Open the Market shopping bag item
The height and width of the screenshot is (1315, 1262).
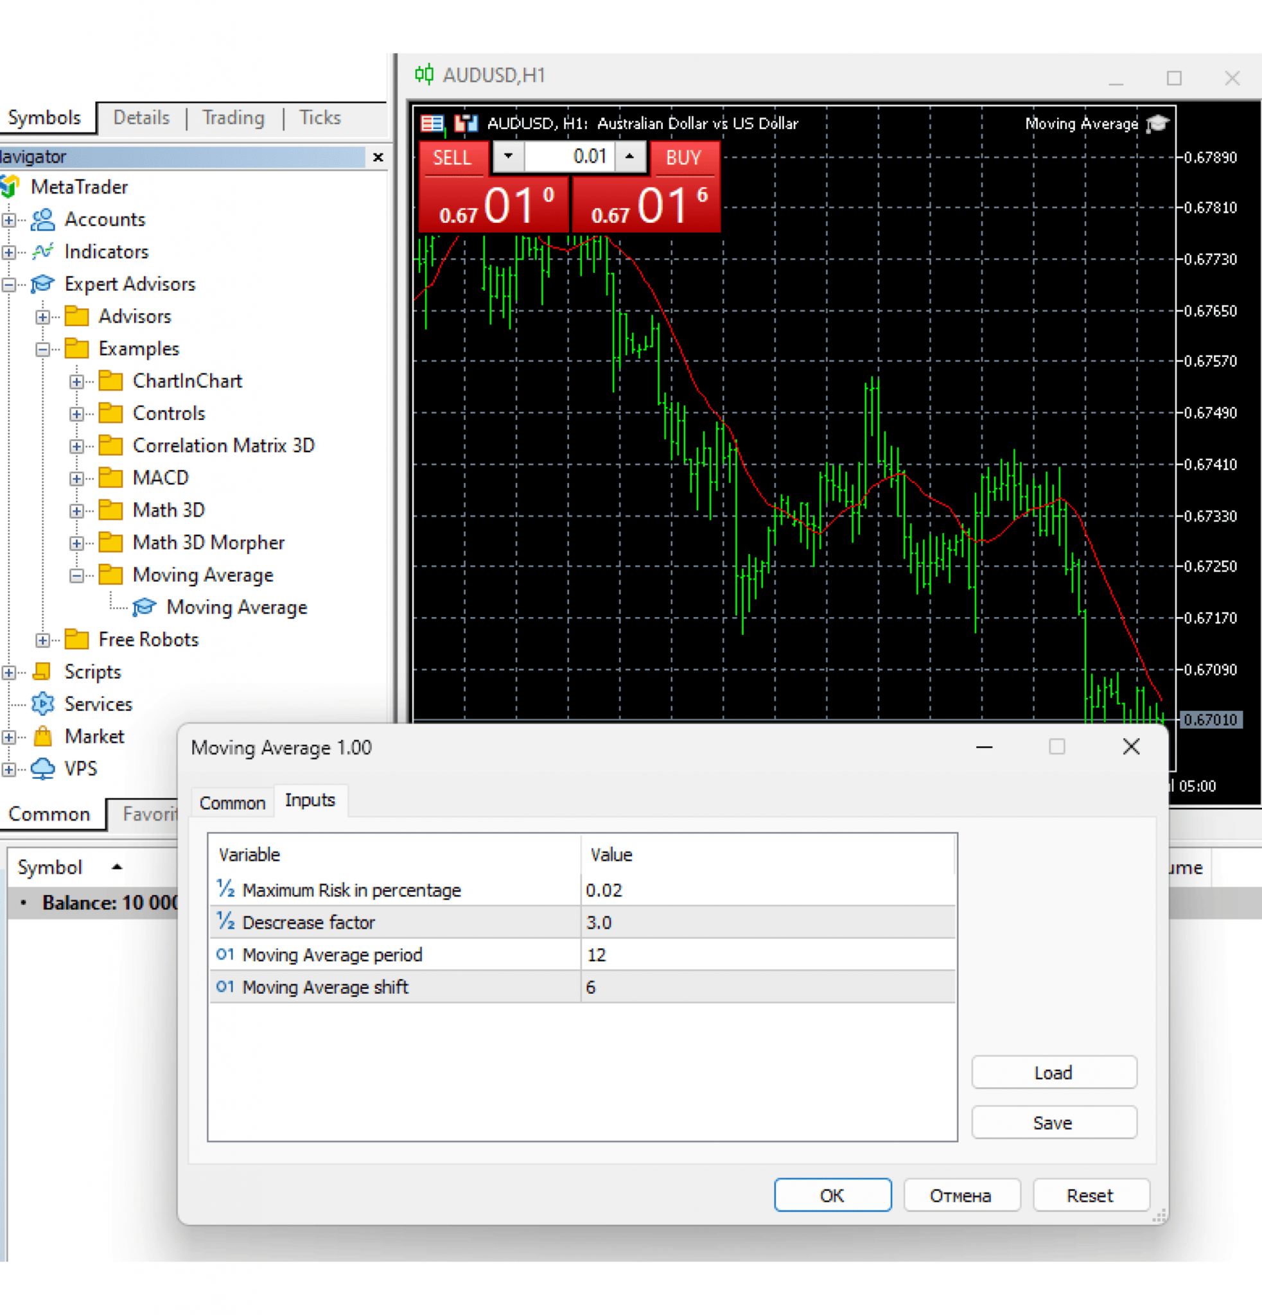pos(43,736)
